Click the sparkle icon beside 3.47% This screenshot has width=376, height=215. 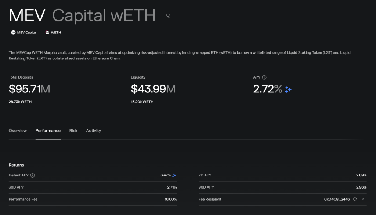pos(174,175)
